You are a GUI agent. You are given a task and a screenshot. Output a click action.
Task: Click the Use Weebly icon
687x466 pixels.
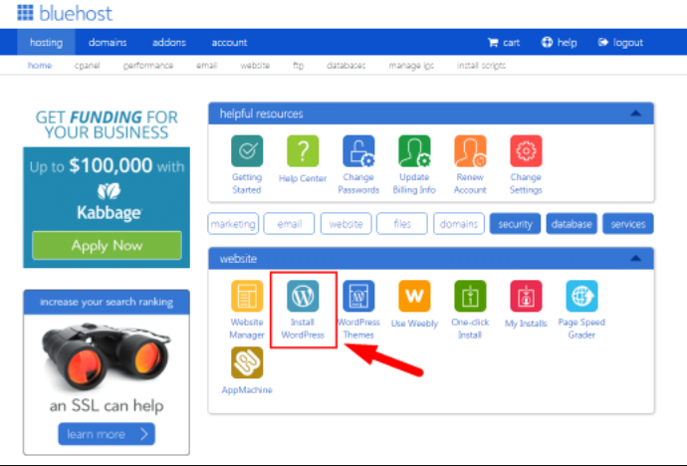[414, 298]
